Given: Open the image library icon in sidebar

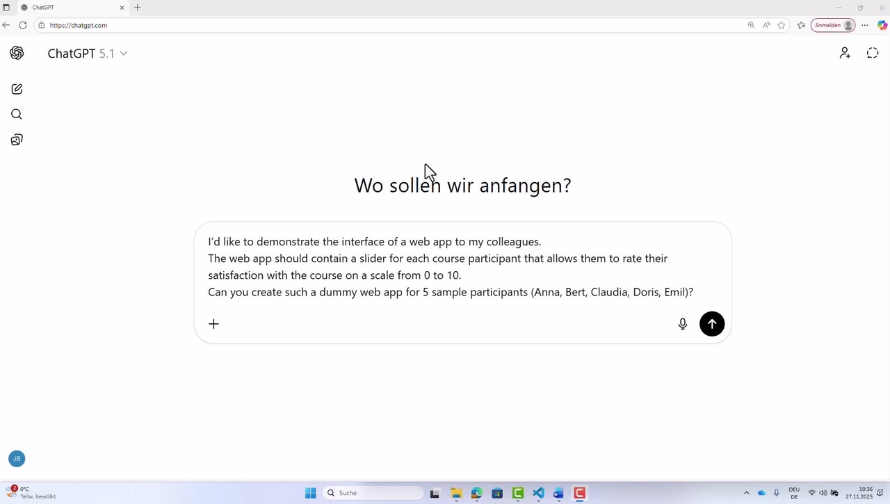Looking at the screenshot, I should (x=17, y=140).
